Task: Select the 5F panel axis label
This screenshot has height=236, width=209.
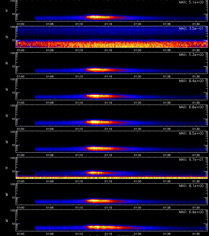Action: point(7,115)
